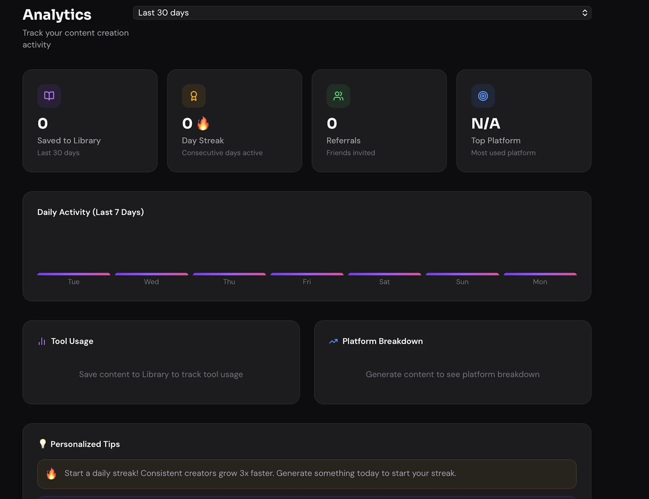This screenshot has width=649, height=499.
Task: Click 'Save content to Library to track tool usage'
Action: coord(161,375)
